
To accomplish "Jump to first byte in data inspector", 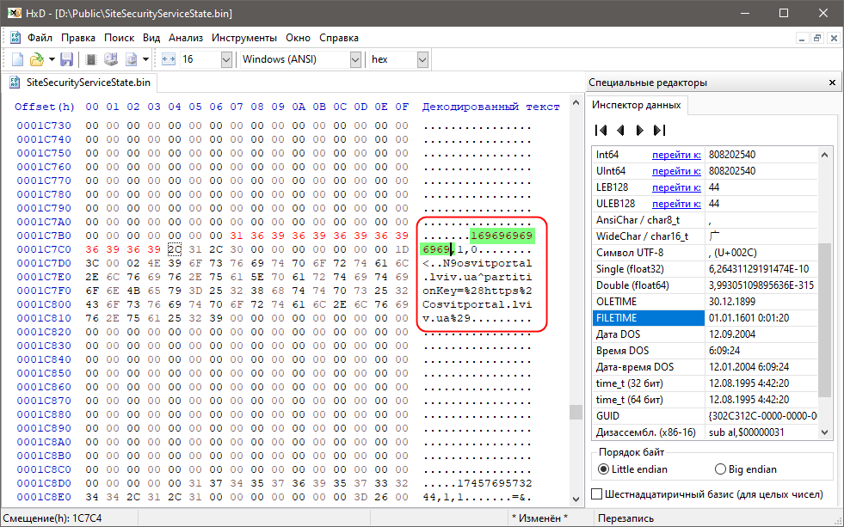I will (x=601, y=130).
